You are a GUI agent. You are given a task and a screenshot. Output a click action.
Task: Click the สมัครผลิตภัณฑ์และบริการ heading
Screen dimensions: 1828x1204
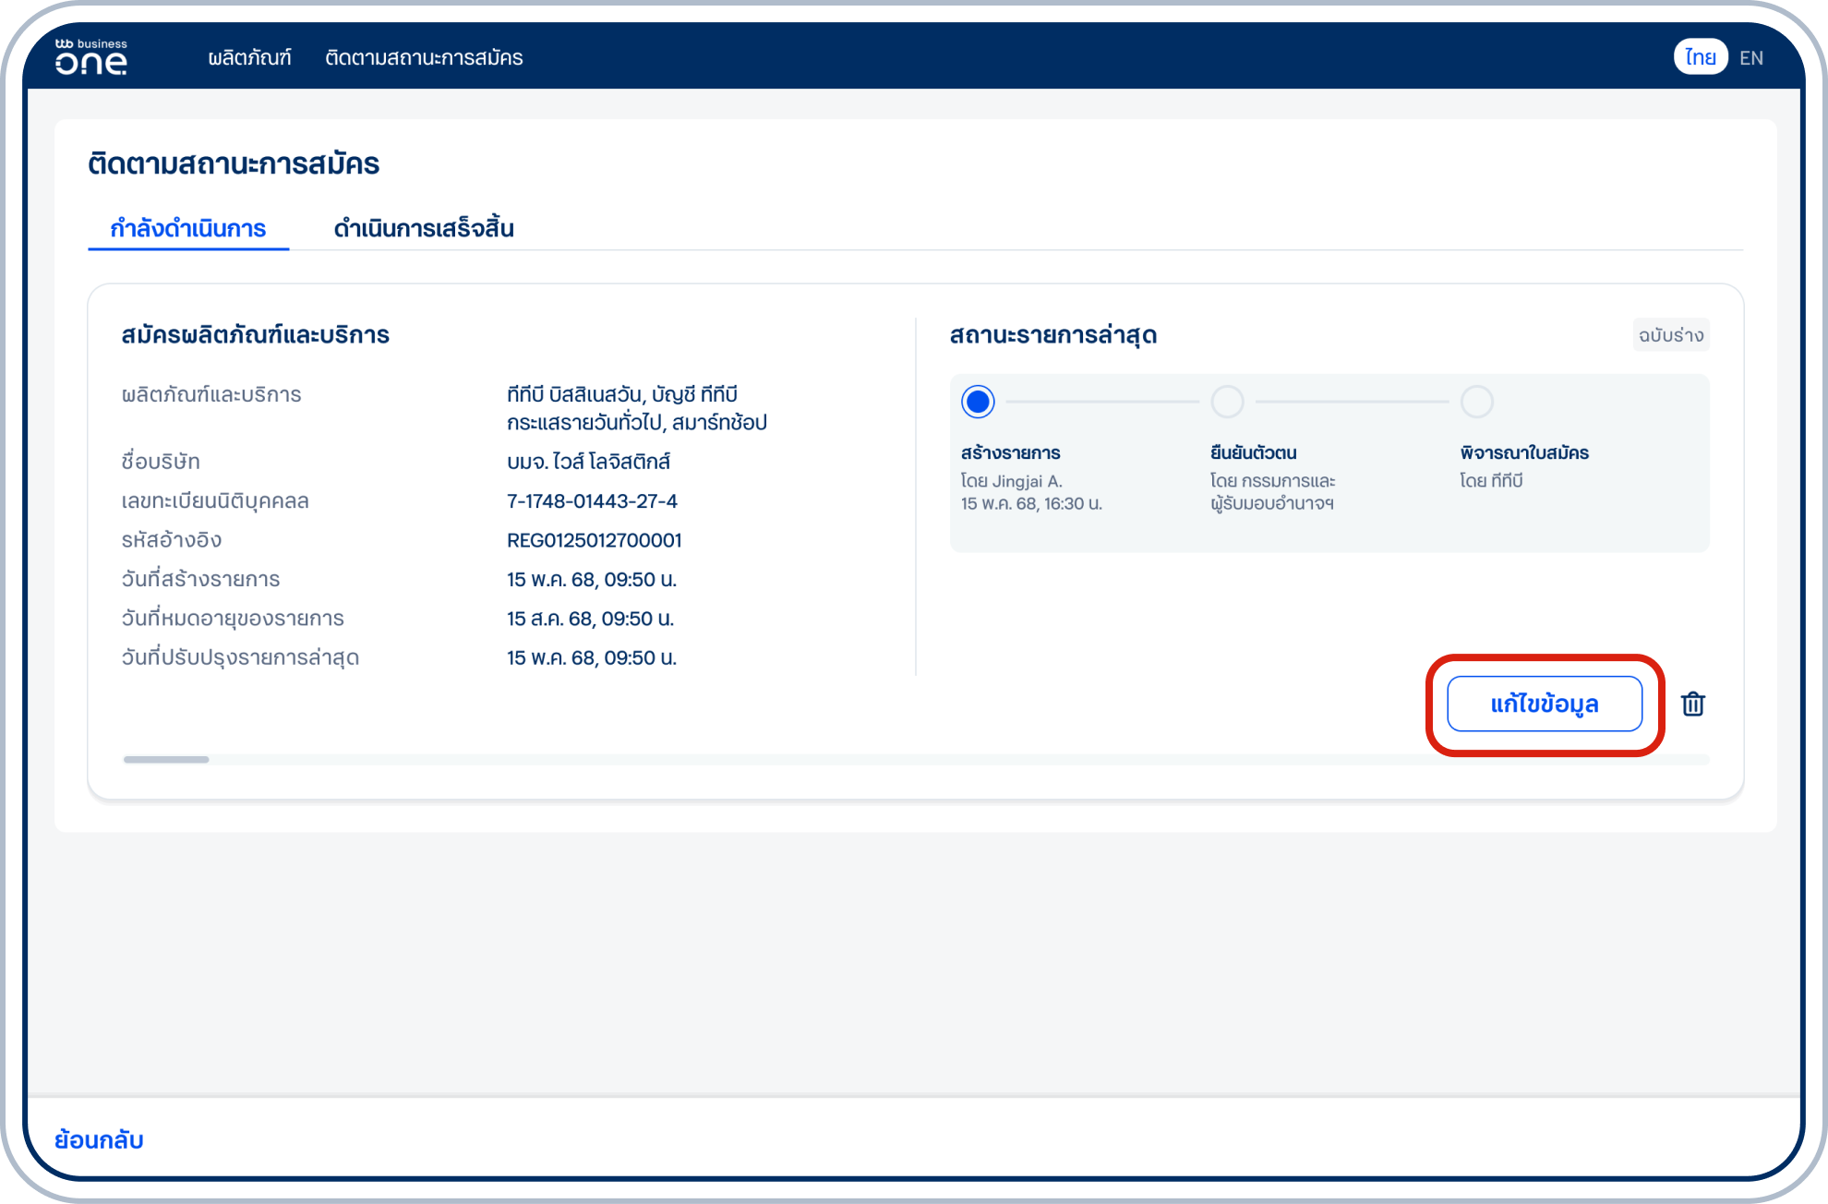pos(256,335)
